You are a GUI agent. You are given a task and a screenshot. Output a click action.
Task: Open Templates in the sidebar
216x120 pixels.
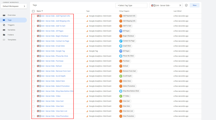coord(12,40)
